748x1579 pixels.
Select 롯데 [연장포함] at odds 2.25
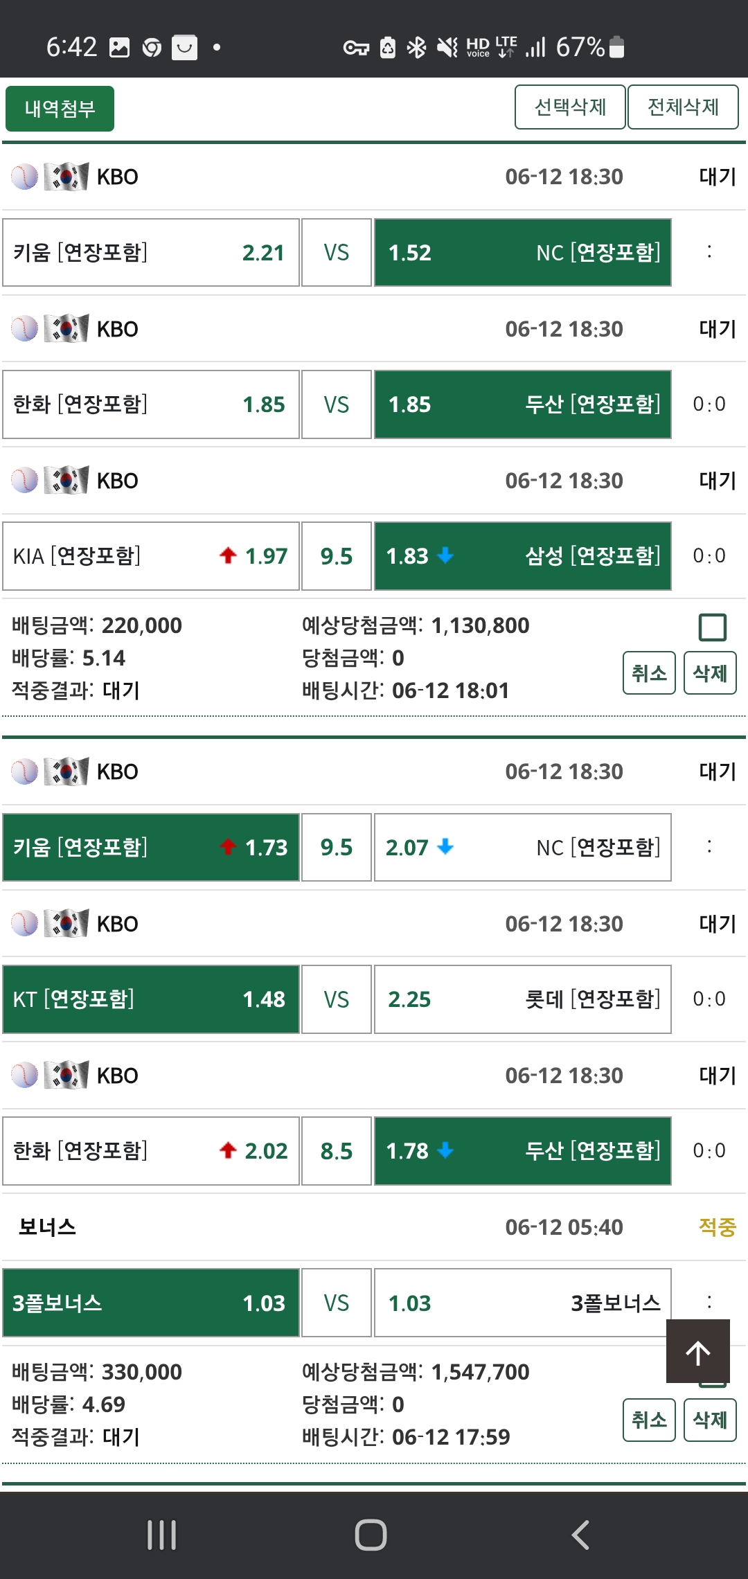523,999
